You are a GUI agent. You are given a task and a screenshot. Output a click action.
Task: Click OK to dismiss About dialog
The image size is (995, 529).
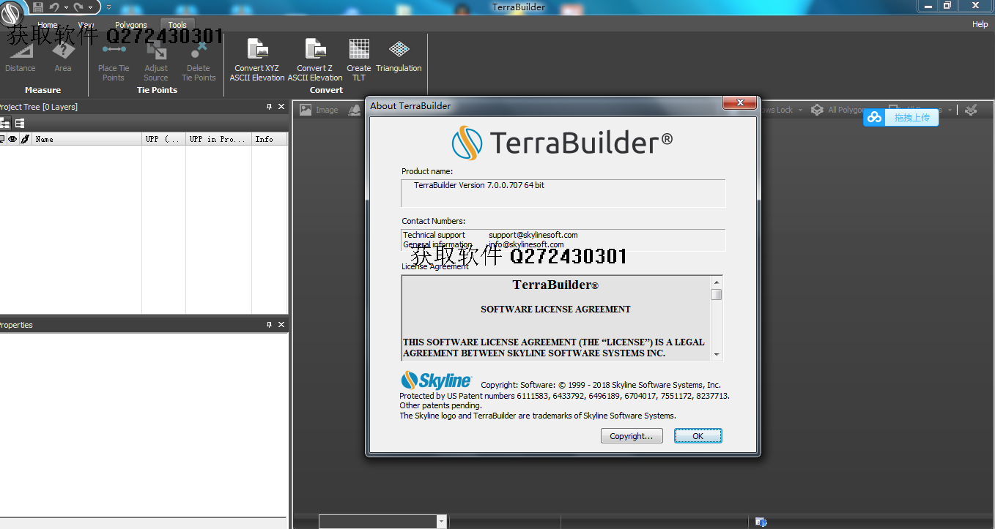698,436
